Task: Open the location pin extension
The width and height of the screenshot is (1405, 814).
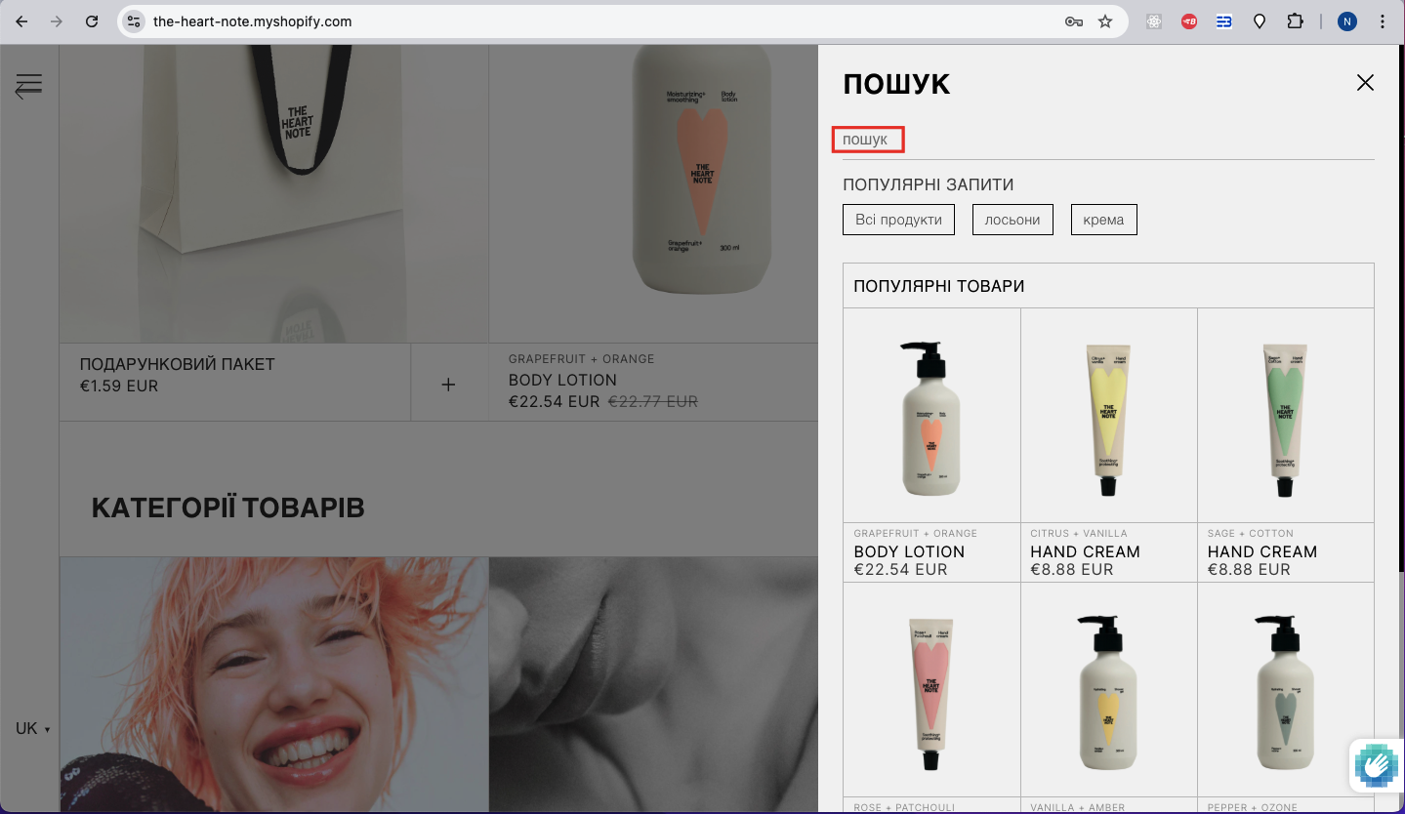Action: click(1260, 21)
